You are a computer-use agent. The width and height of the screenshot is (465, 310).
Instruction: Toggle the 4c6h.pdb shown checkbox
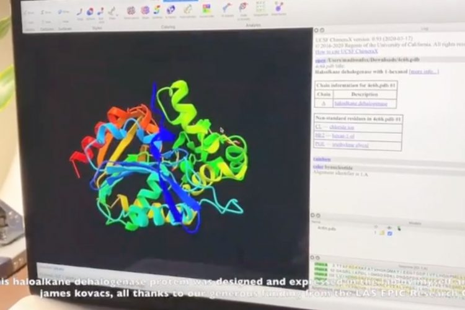pyautogui.click(x=390, y=234)
